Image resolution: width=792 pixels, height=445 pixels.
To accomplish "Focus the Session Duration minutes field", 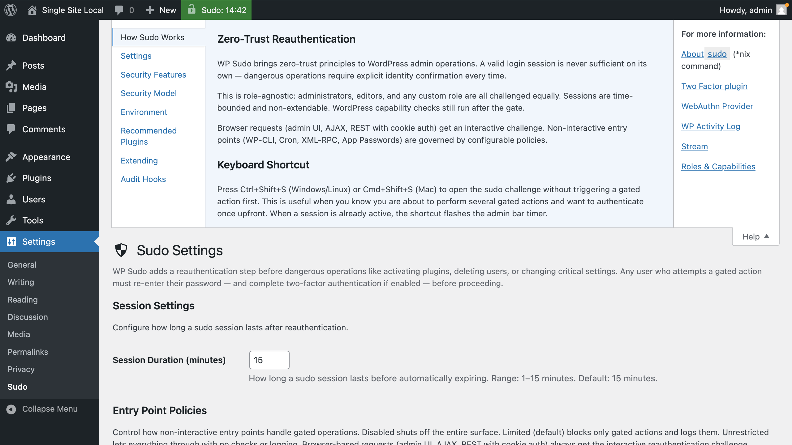I will point(269,360).
